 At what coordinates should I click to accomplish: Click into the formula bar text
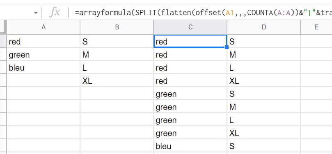point(203,13)
